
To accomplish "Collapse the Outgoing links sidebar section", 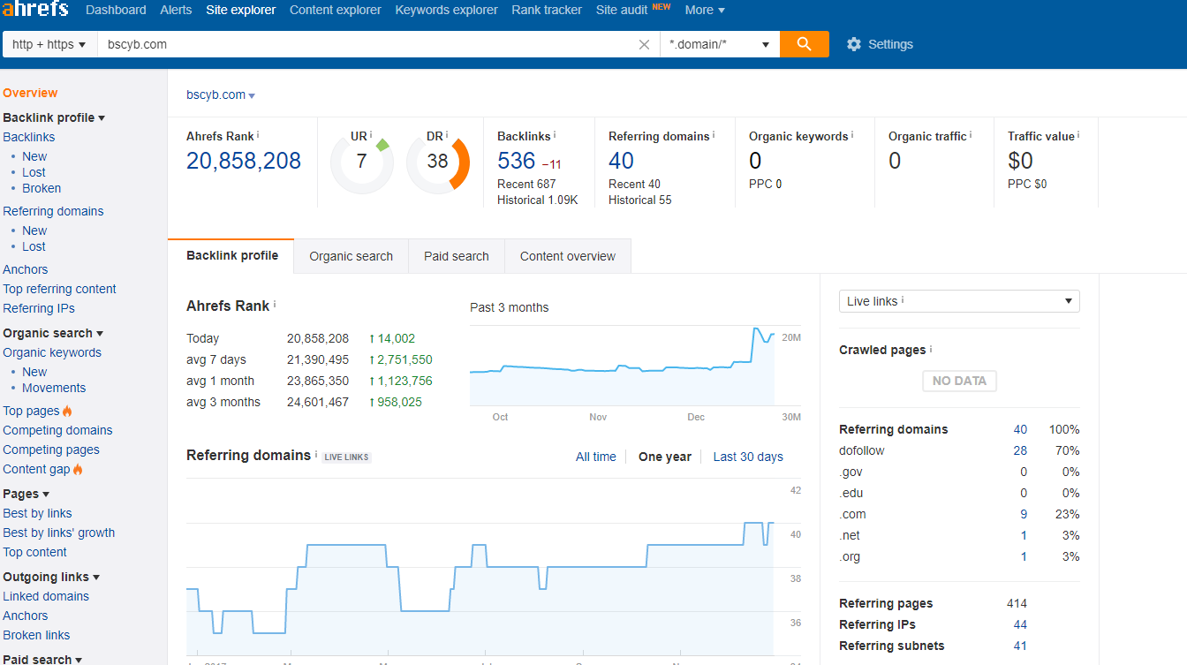I will [x=51, y=577].
